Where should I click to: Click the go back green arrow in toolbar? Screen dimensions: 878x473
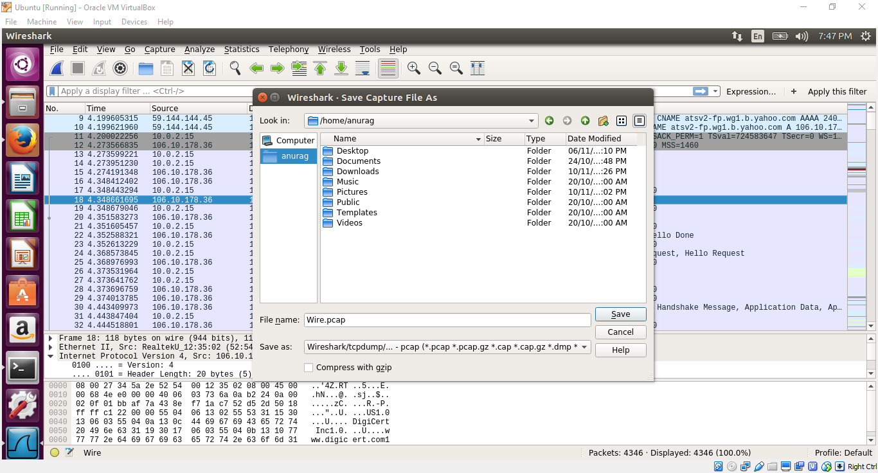(x=256, y=68)
